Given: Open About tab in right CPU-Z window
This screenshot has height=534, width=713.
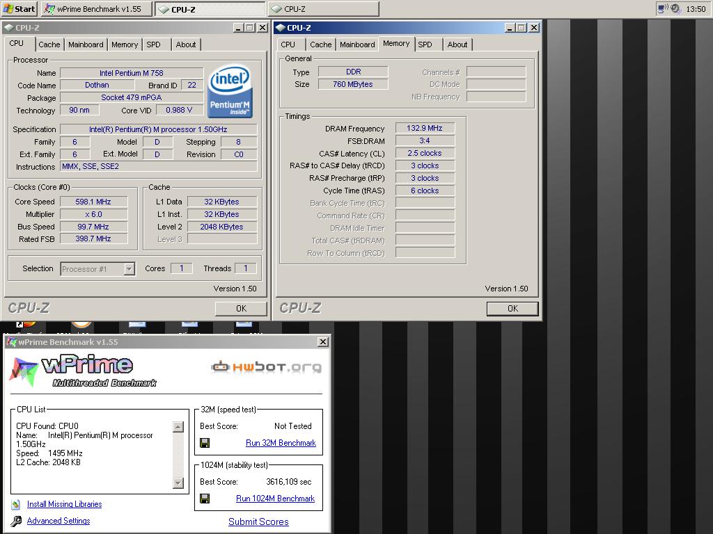Looking at the screenshot, I should 457,44.
